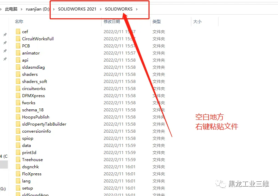Select the DFMXpress folder icon
This screenshot has height=196, width=278.
point(18,95)
